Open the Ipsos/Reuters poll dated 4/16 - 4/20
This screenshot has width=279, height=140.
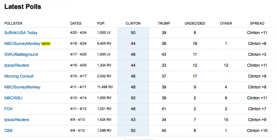pyautogui.click(x=16, y=65)
